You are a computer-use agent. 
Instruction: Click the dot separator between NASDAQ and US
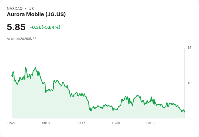coord(26,9)
